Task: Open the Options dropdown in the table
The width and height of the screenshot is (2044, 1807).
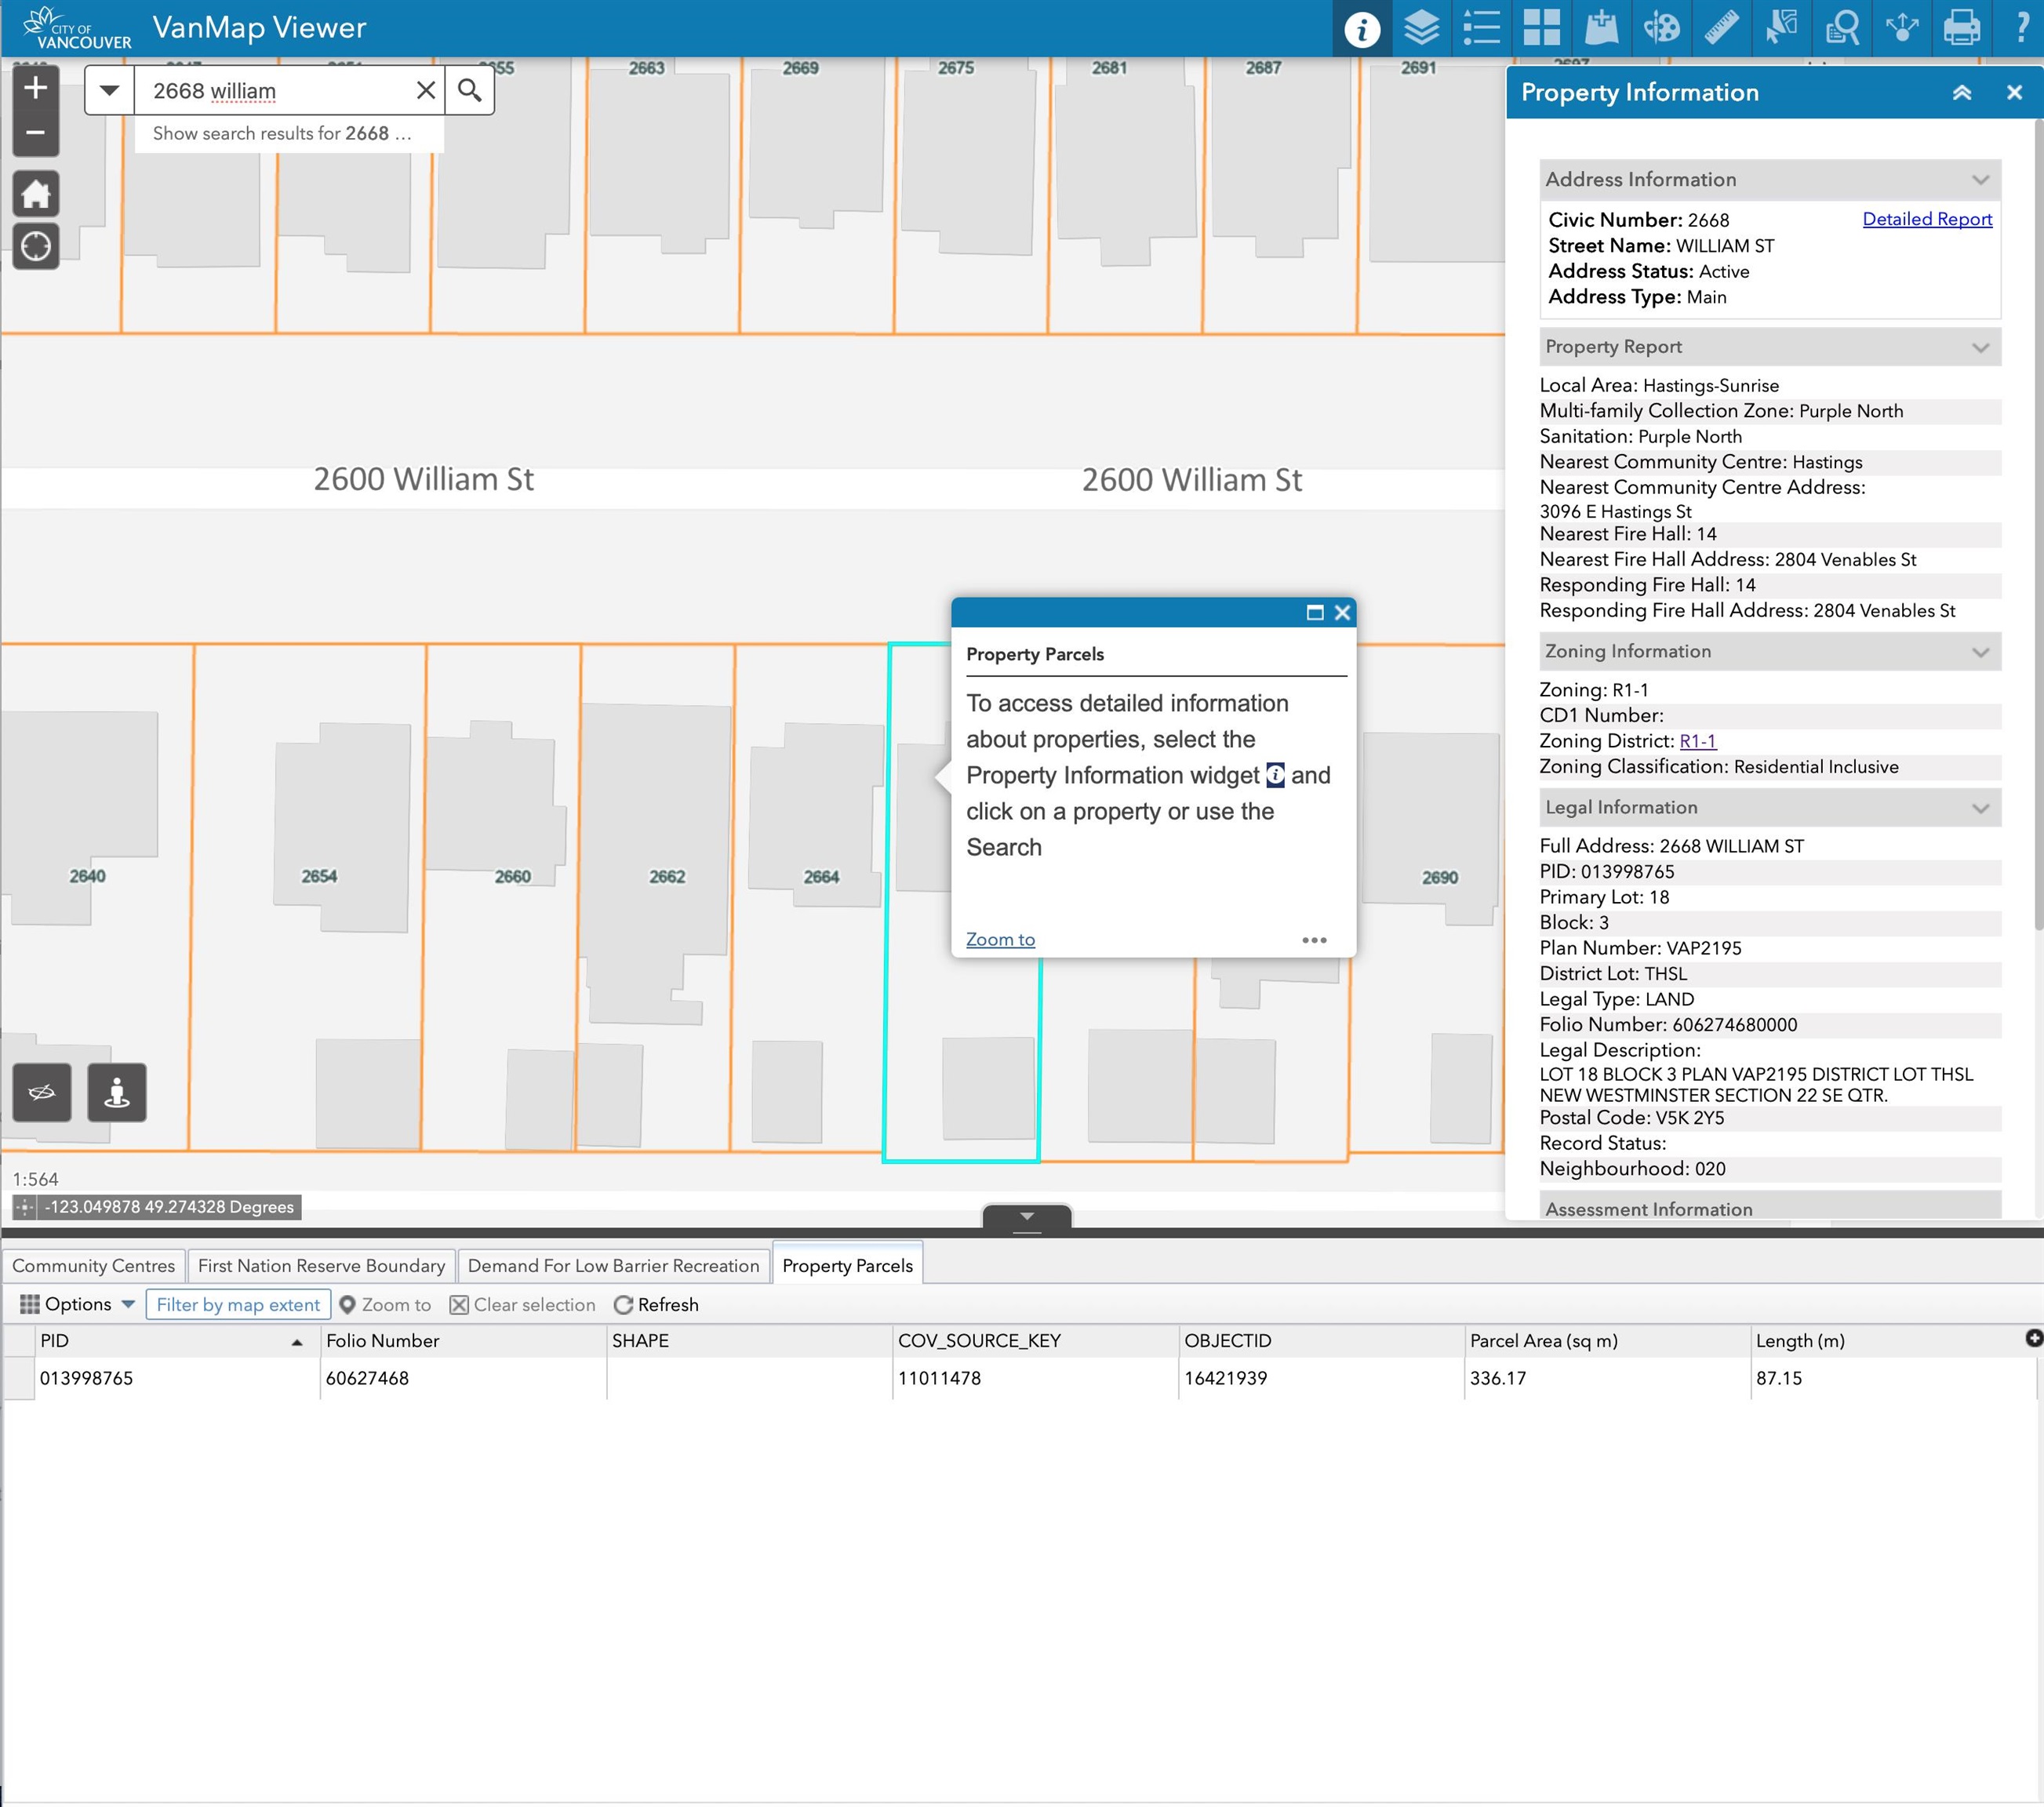Action: tap(77, 1304)
